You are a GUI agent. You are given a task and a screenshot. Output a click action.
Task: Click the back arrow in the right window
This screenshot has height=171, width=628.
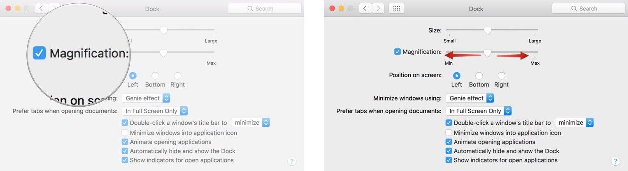pyautogui.click(x=365, y=9)
